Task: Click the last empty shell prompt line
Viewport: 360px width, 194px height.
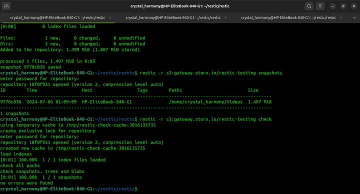Action: point(69,188)
